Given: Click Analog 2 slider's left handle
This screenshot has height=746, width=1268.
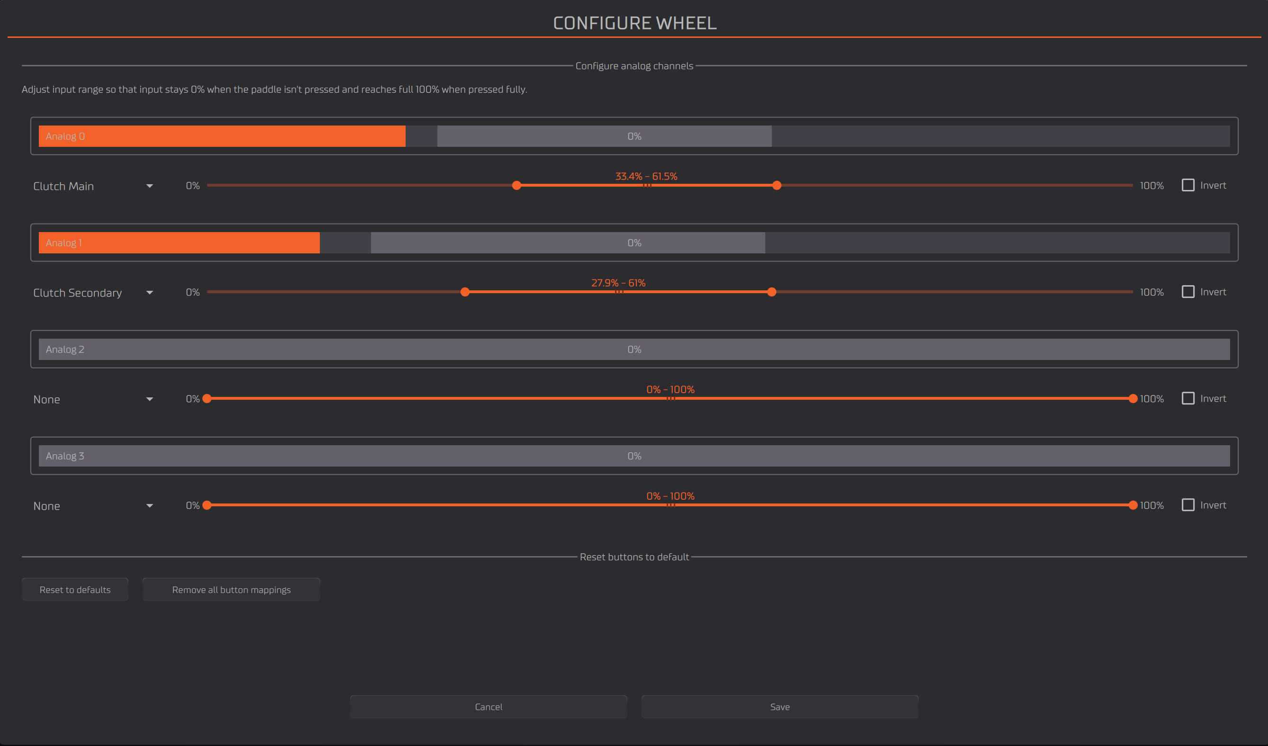Looking at the screenshot, I should 207,399.
